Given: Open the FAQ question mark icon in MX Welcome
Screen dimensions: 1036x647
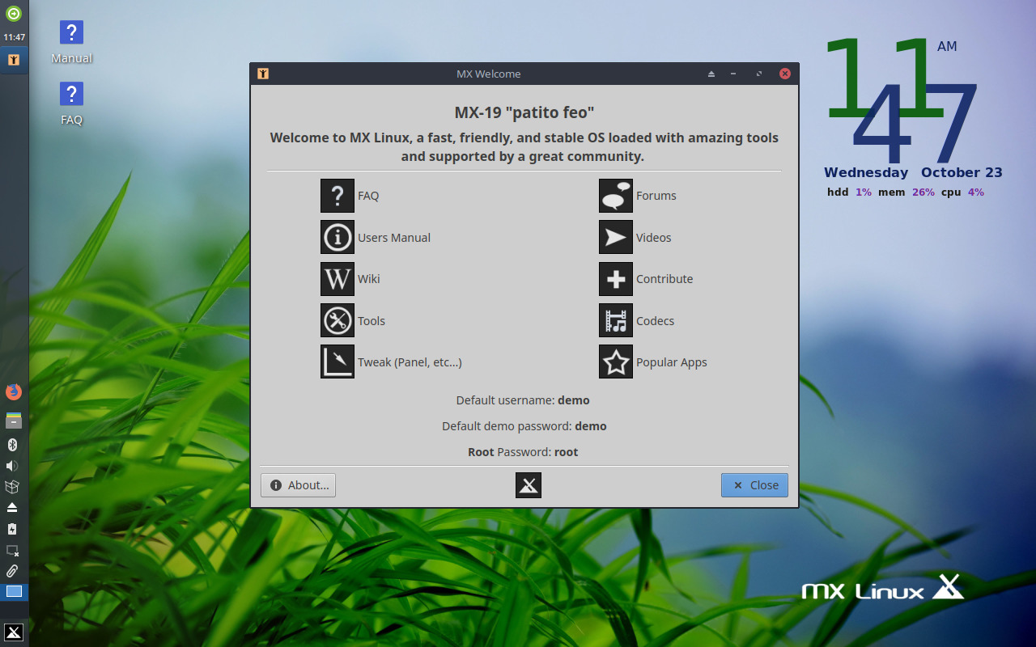Looking at the screenshot, I should click(x=338, y=196).
